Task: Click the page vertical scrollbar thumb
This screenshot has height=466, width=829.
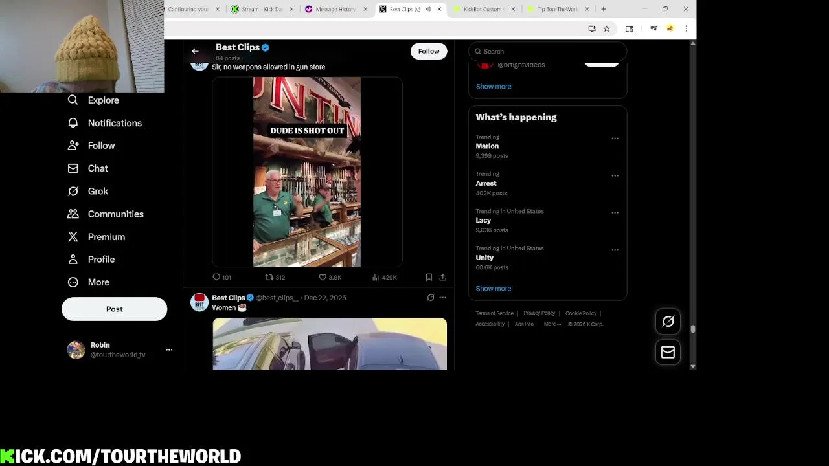Action: pos(693,329)
